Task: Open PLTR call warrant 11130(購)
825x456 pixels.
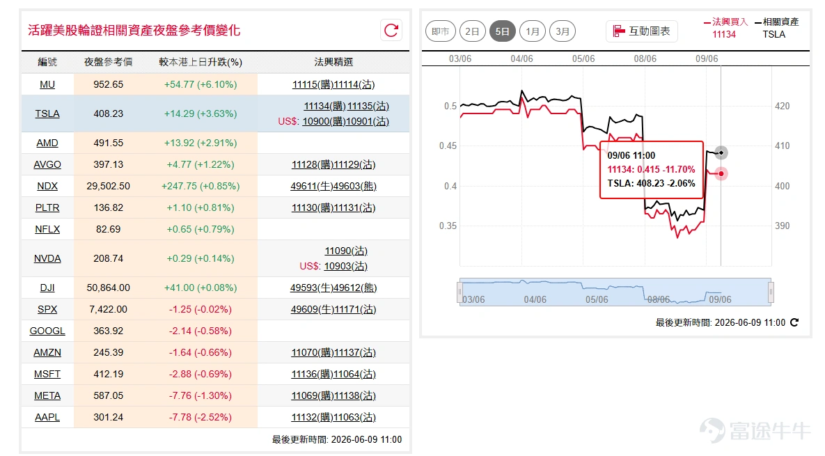Action: tap(313, 207)
